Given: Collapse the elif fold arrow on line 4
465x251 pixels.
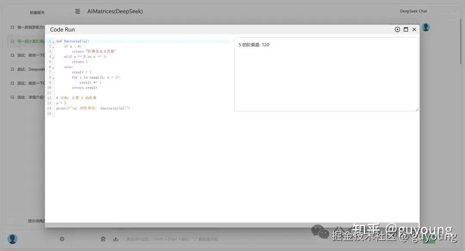Looking at the screenshot, I should (x=53, y=57).
